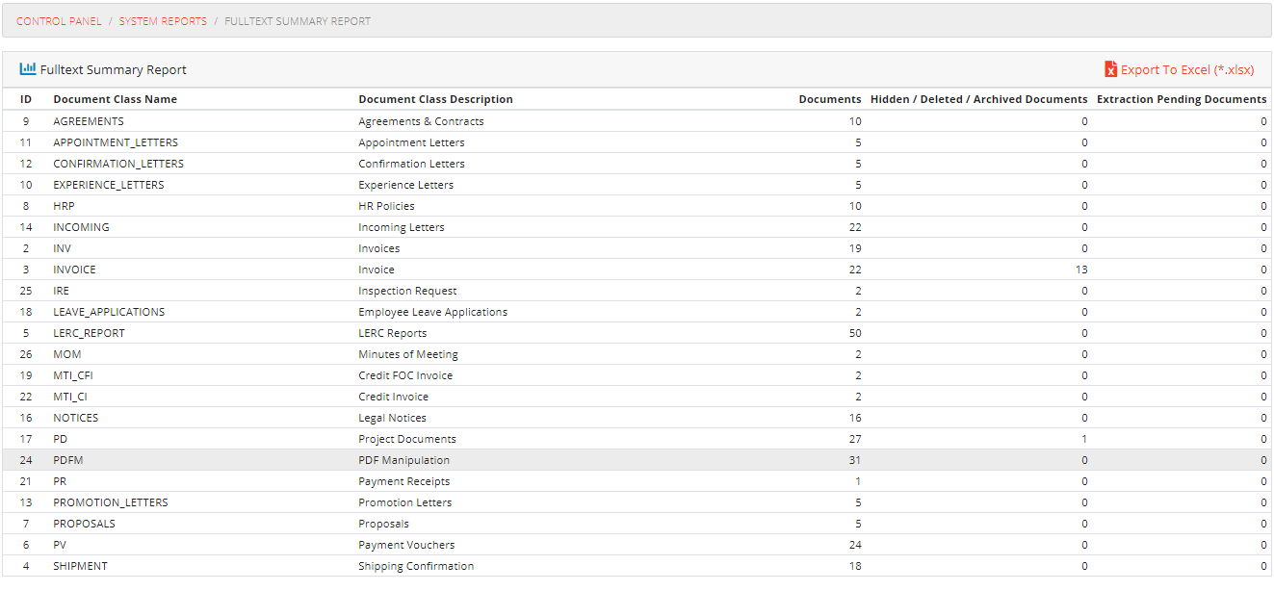
Task: Click the PD class name
Action: click(x=60, y=439)
